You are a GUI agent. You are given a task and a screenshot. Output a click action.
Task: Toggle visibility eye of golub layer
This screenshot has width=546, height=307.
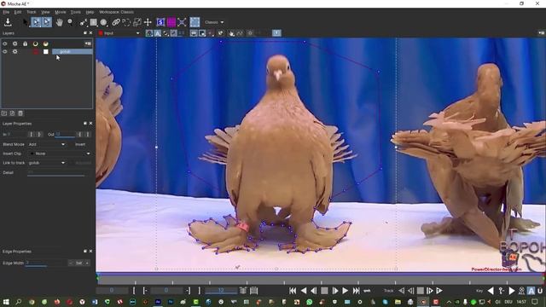click(x=5, y=51)
